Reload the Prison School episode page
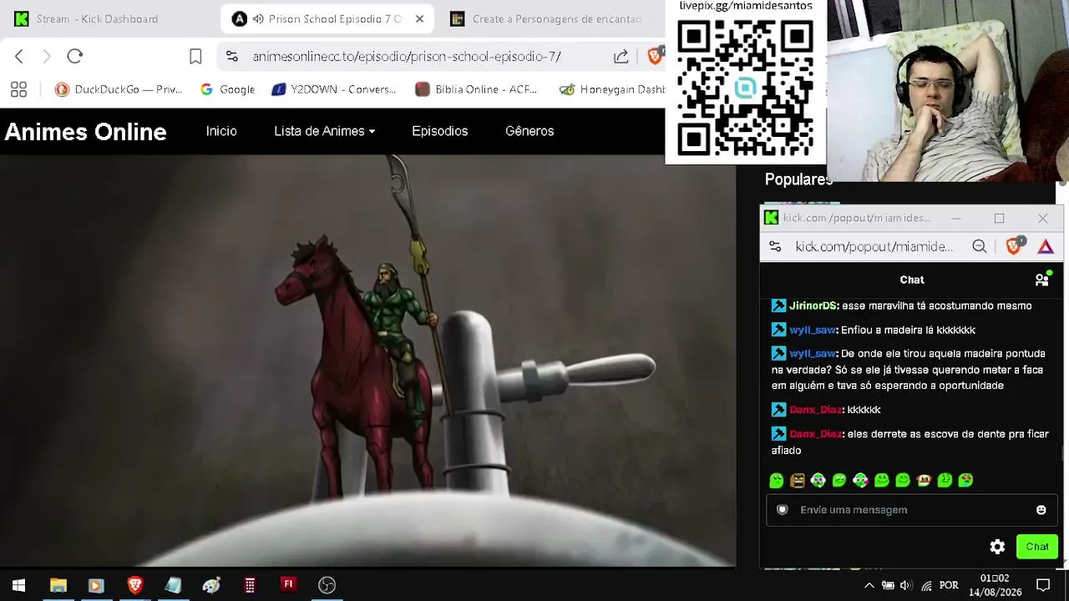1069x601 pixels. click(75, 56)
